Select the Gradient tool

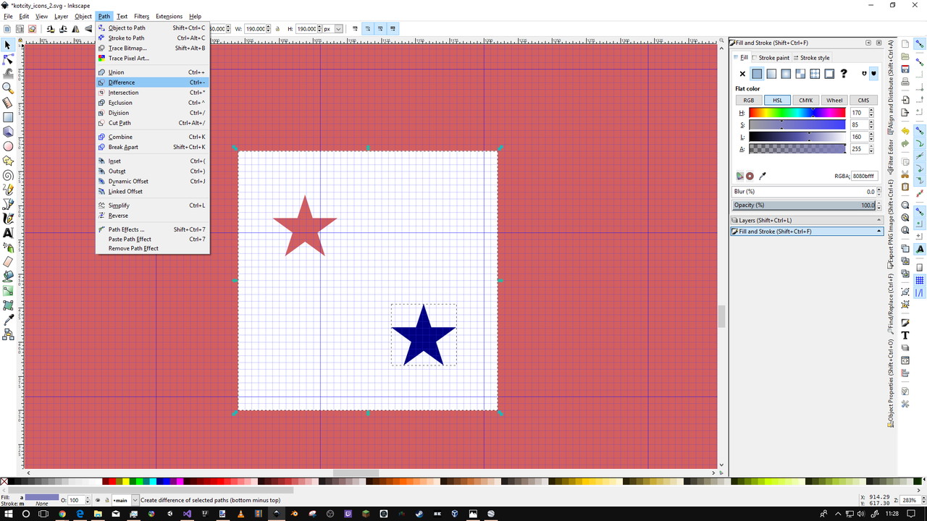pyautogui.click(x=8, y=291)
